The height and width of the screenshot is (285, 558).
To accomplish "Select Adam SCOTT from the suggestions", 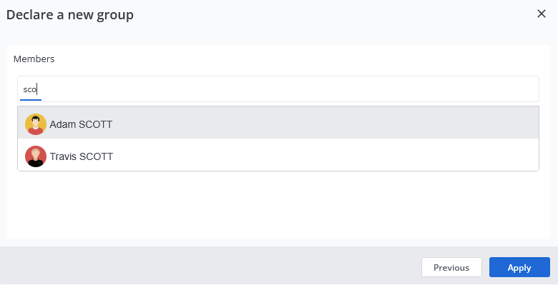I will click(x=278, y=123).
